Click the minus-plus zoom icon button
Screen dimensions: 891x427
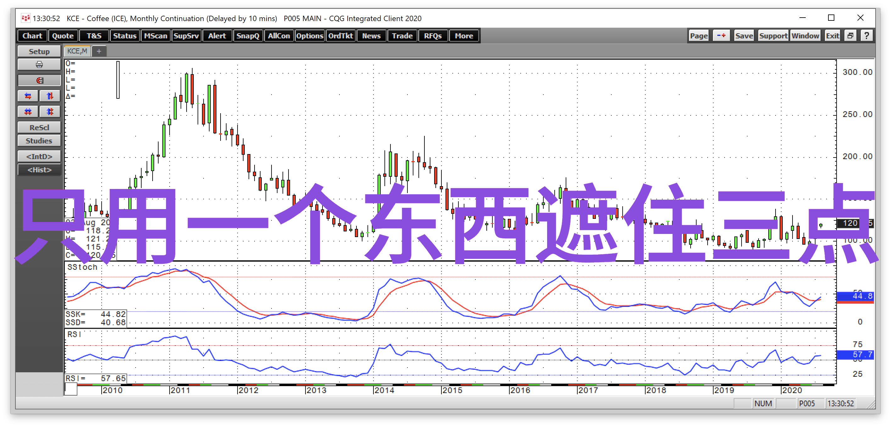click(721, 36)
